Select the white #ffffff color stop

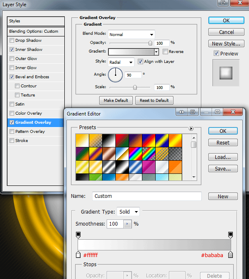tap(78, 255)
